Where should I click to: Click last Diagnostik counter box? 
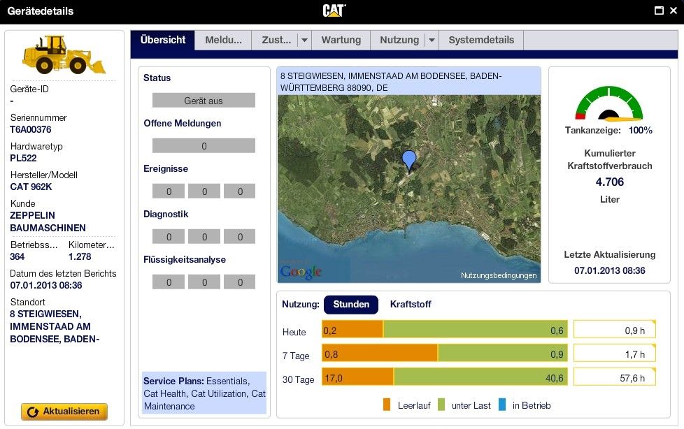(239, 236)
